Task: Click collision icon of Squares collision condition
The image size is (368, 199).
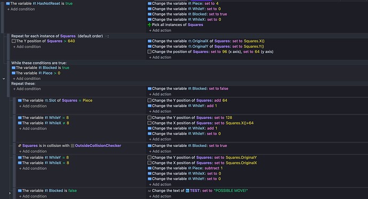Action: 20,146
